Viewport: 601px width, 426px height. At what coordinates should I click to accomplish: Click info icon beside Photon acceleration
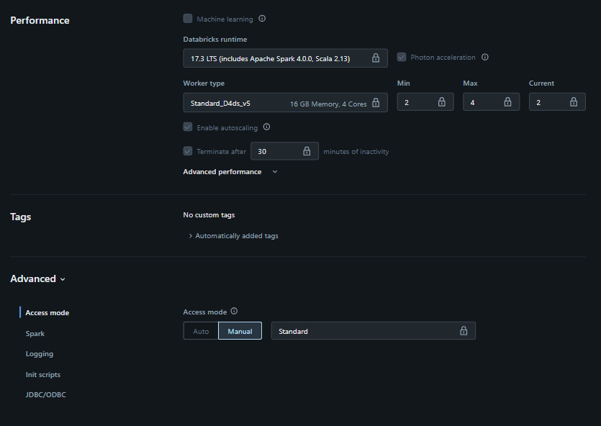point(485,58)
